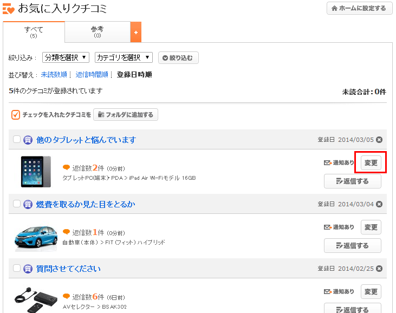The image size is (396, 313).
Task: Switch to the すべて (5) tab
Action: point(34,32)
